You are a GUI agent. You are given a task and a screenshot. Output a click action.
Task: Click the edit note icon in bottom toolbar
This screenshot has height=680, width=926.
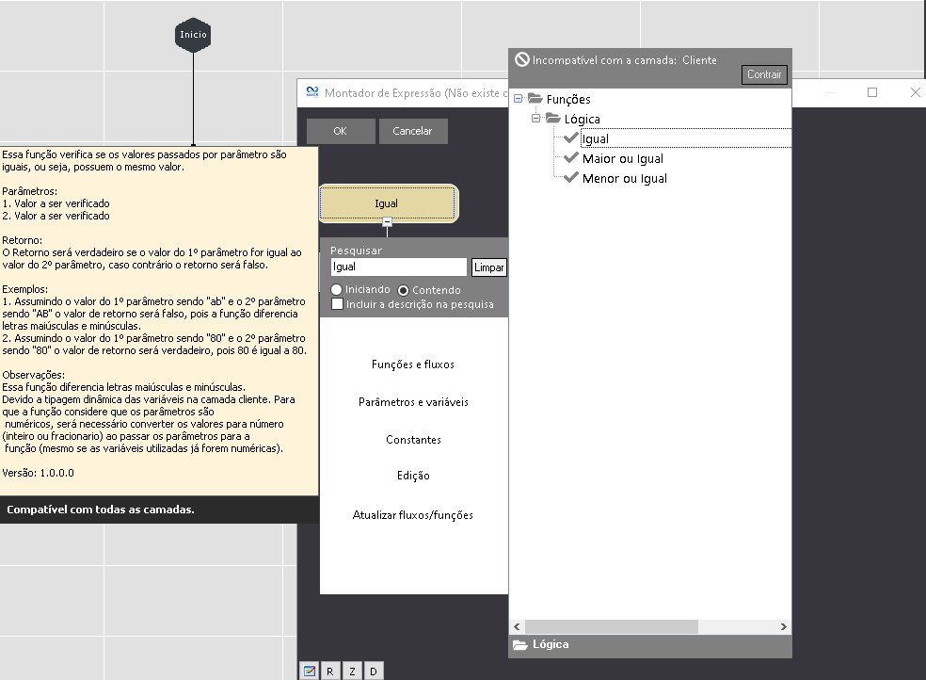point(308,671)
